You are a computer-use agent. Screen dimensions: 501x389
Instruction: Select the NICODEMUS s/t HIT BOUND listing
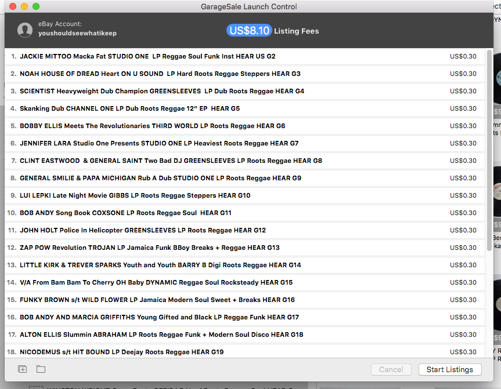tap(245, 351)
